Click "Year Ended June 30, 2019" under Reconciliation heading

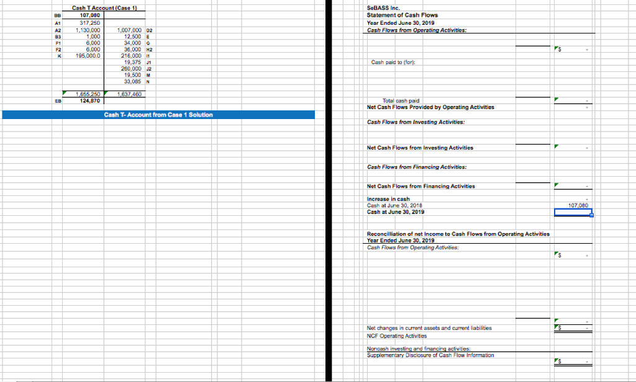(x=401, y=240)
